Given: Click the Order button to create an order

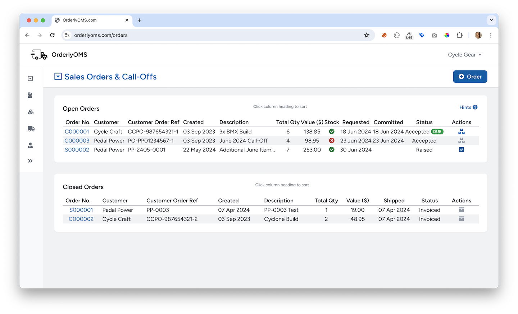Looking at the screenshot, I should click(470, 76).
